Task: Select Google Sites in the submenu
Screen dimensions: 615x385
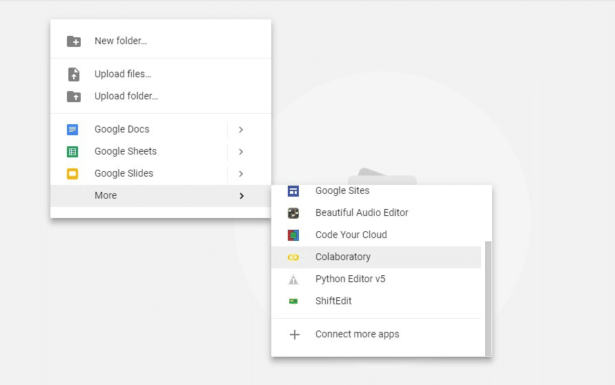Action: click(376, 190)
